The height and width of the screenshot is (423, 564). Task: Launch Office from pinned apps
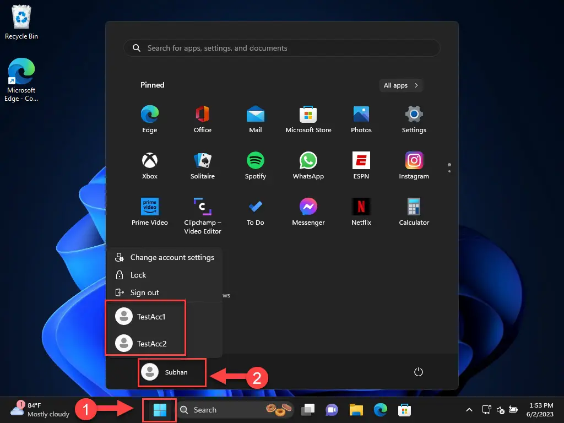(203, 120)
